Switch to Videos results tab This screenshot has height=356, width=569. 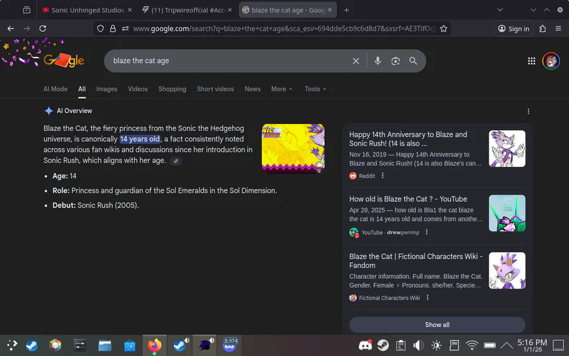138,89
